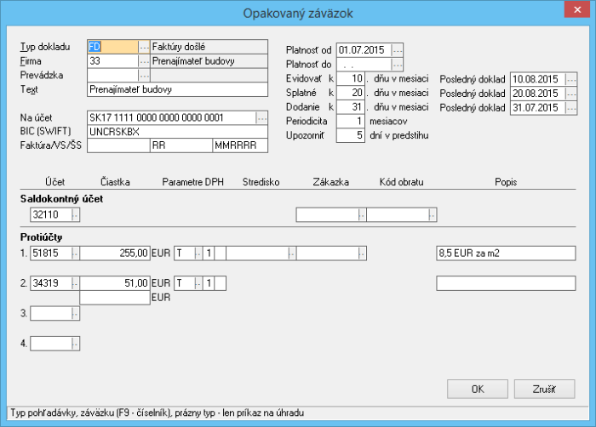The width and height of the screenshot is (596, 427).
Task: Open the Na účet bank account lookup
Action: 261,117
